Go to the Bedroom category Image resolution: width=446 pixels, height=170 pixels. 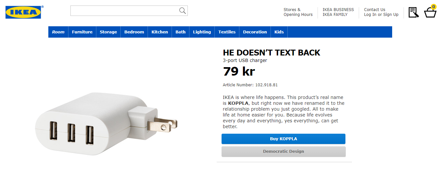(134, 32)
